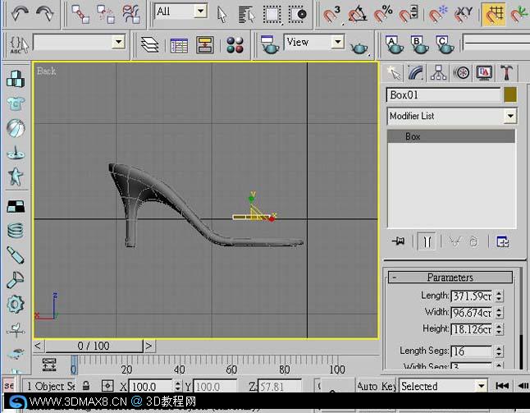Open the object color swatch
Image resolution: width=530 pixels, height=413 pixels.
pyautogui.click(x=510, y=94)
